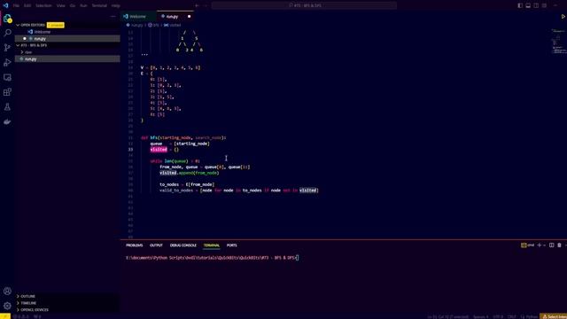Click the line and column indicator in status bar
Viewport: 567px width, 319px height.
click(x=448, y=316)
